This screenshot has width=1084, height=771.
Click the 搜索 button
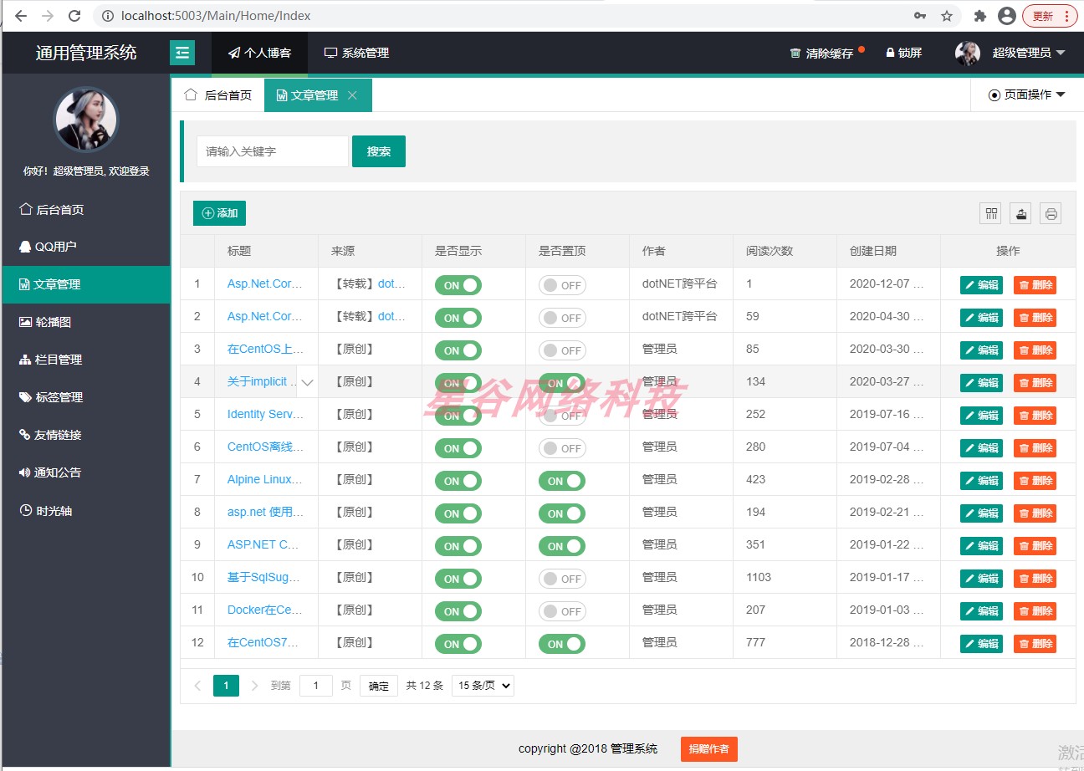point(379,151)
